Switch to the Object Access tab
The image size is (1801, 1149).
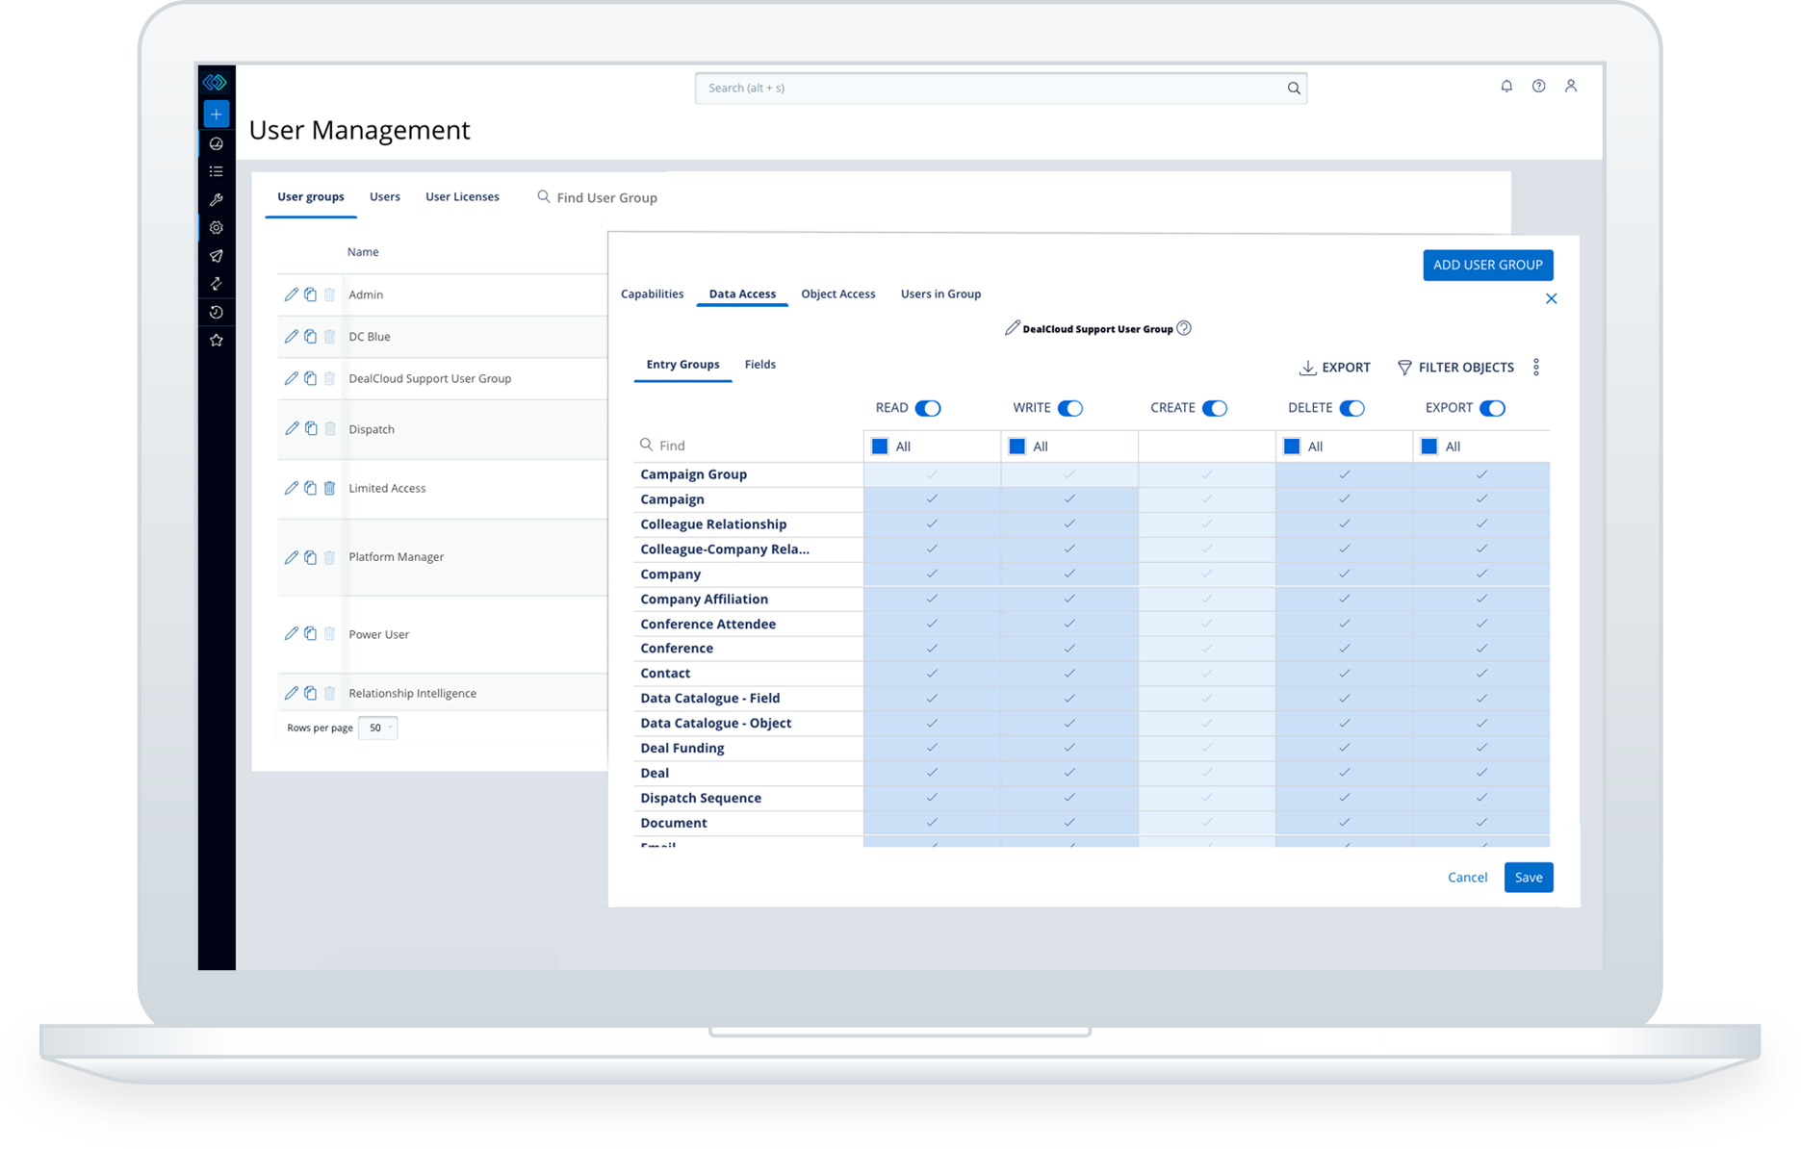837,294
